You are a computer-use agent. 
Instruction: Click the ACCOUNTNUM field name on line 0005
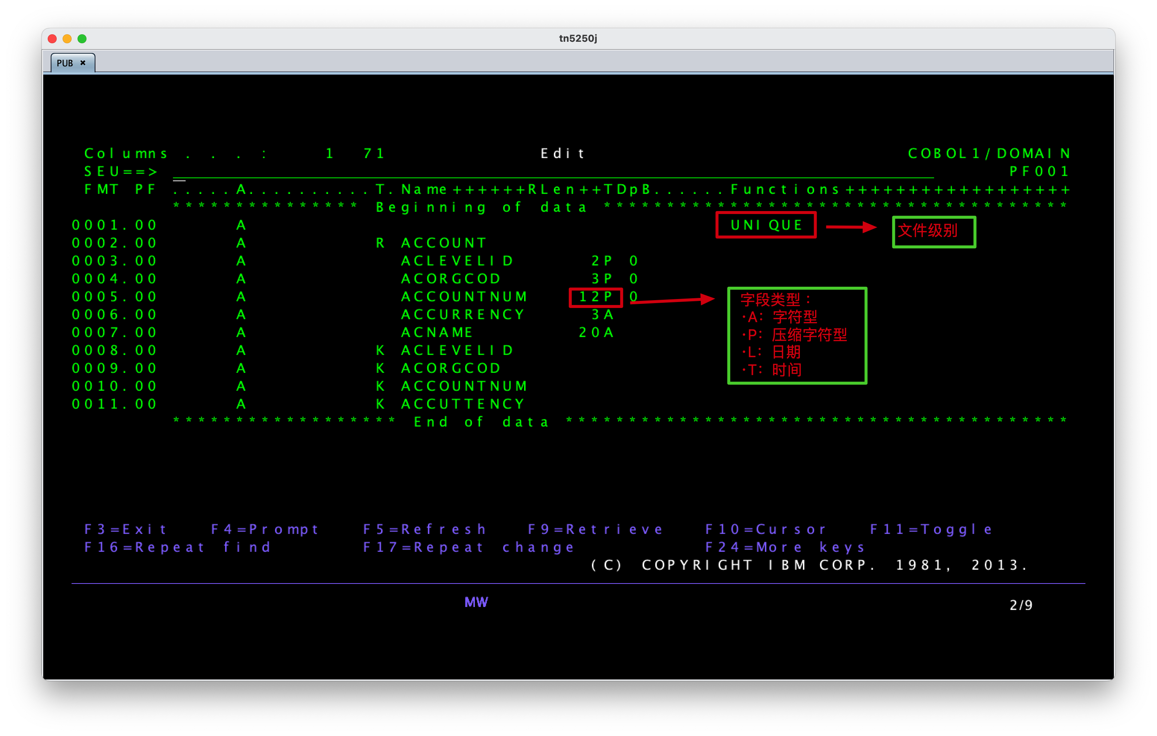click(x=464, y=297)
